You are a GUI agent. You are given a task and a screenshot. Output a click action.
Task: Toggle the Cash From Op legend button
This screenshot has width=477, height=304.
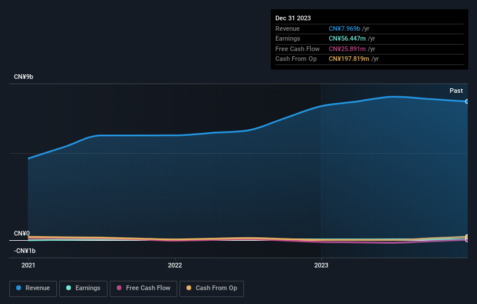[211, 288]
